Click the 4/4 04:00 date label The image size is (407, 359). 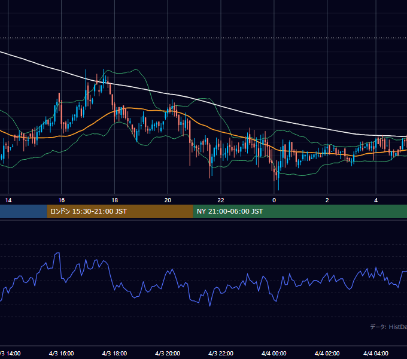376,353
